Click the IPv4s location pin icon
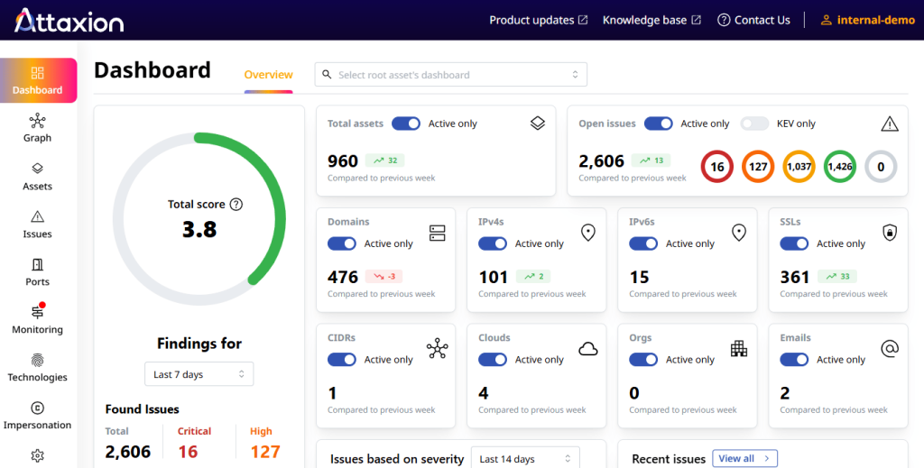The width and height of the screenshot is (924, 468). click(x=588, y=233)
